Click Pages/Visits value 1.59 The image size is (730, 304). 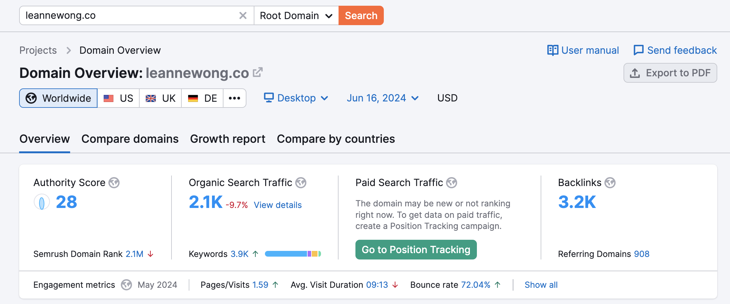click(260, 285)
